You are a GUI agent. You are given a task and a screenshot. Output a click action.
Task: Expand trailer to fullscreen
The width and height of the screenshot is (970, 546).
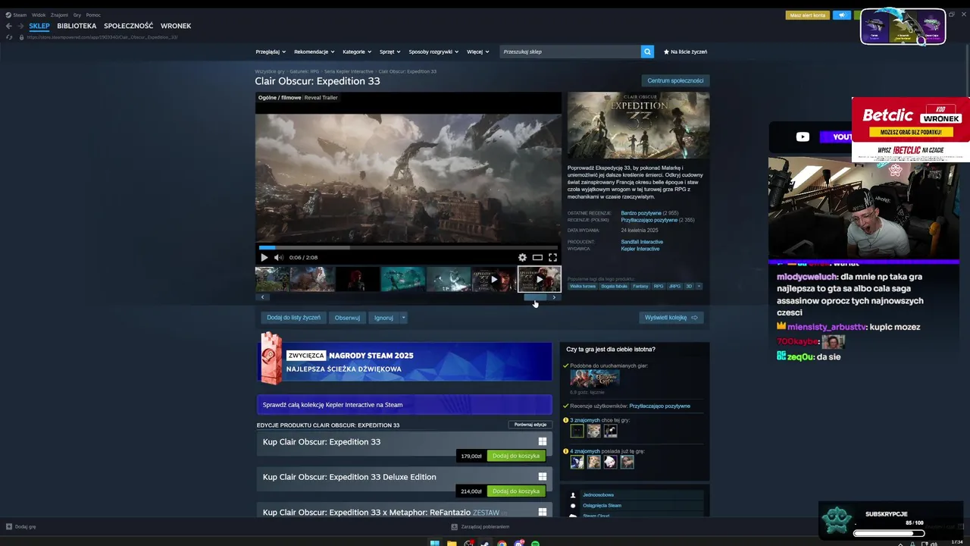pos(552,258)
